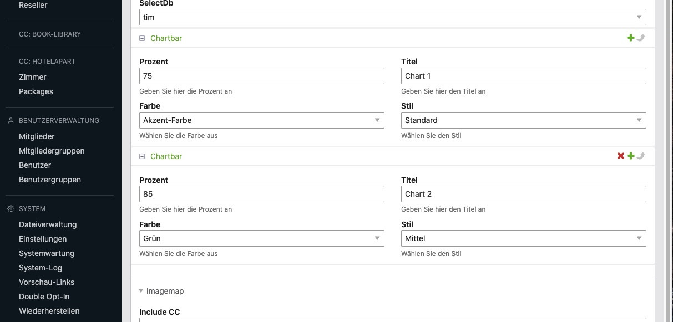Open the System-Log page link
673x322 pixels.
tap(41, 268)
